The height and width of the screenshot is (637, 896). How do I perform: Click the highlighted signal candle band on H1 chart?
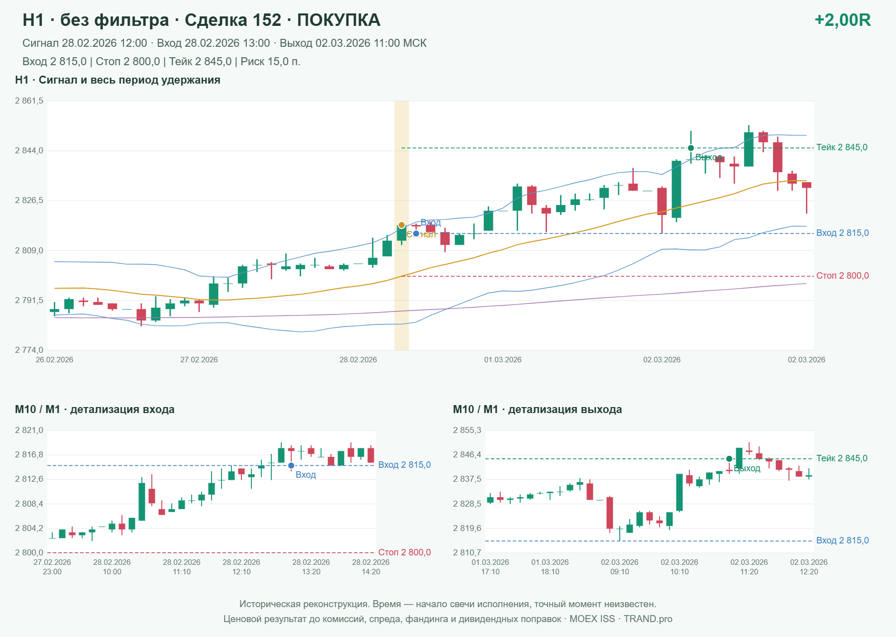pyautogui.click(x=402, y=225)
